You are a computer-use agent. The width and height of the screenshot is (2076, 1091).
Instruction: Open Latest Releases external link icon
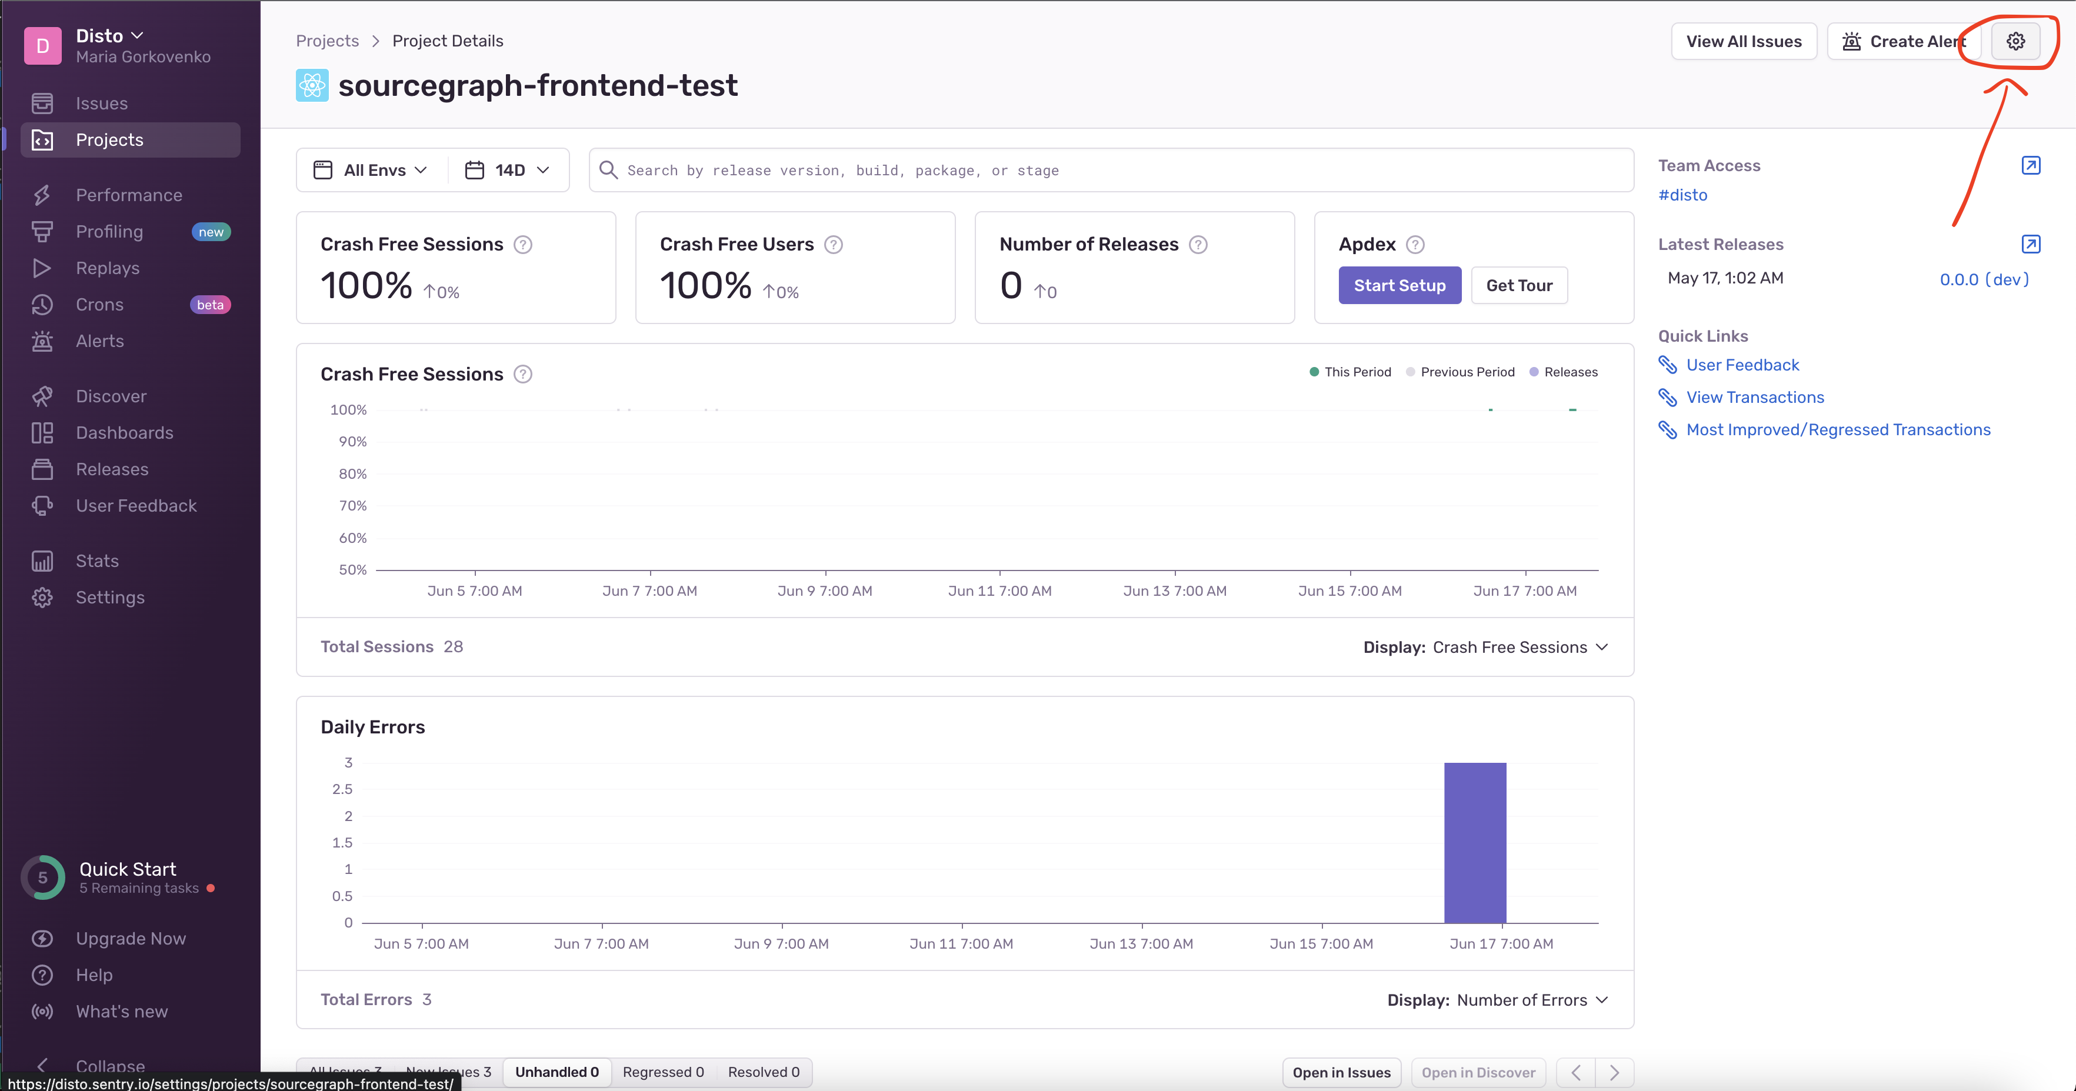click(x=2030, y=244)
